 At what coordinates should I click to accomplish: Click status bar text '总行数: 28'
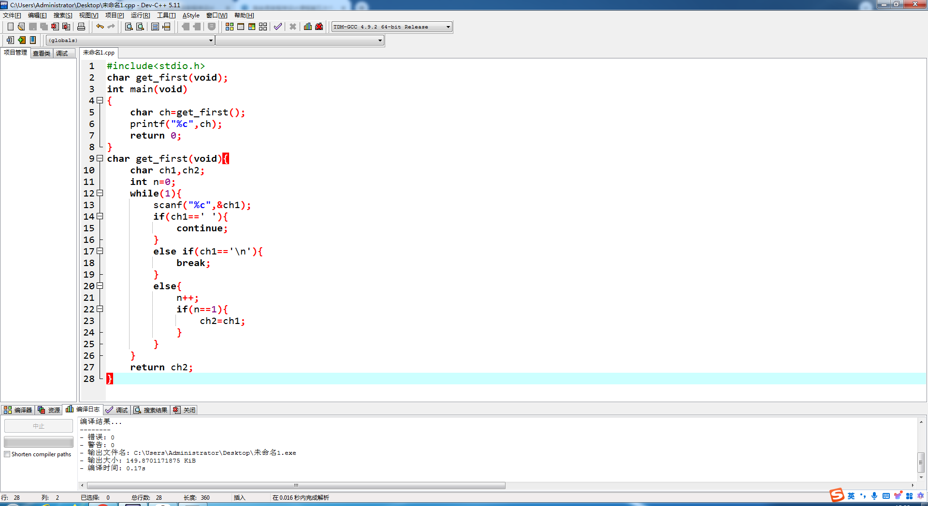tap(146, 497)
